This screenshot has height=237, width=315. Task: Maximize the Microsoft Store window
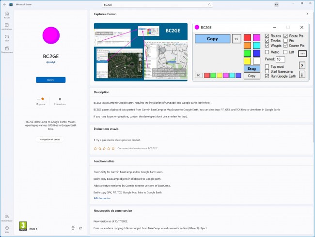302,3
